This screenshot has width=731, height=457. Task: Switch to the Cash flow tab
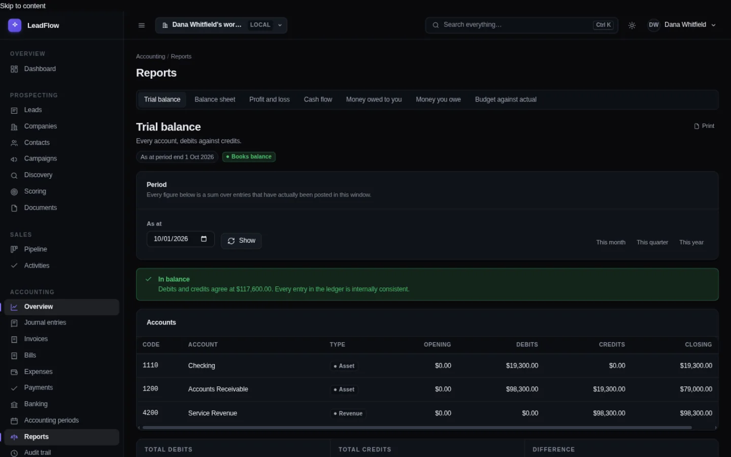(x=318, y=100)
